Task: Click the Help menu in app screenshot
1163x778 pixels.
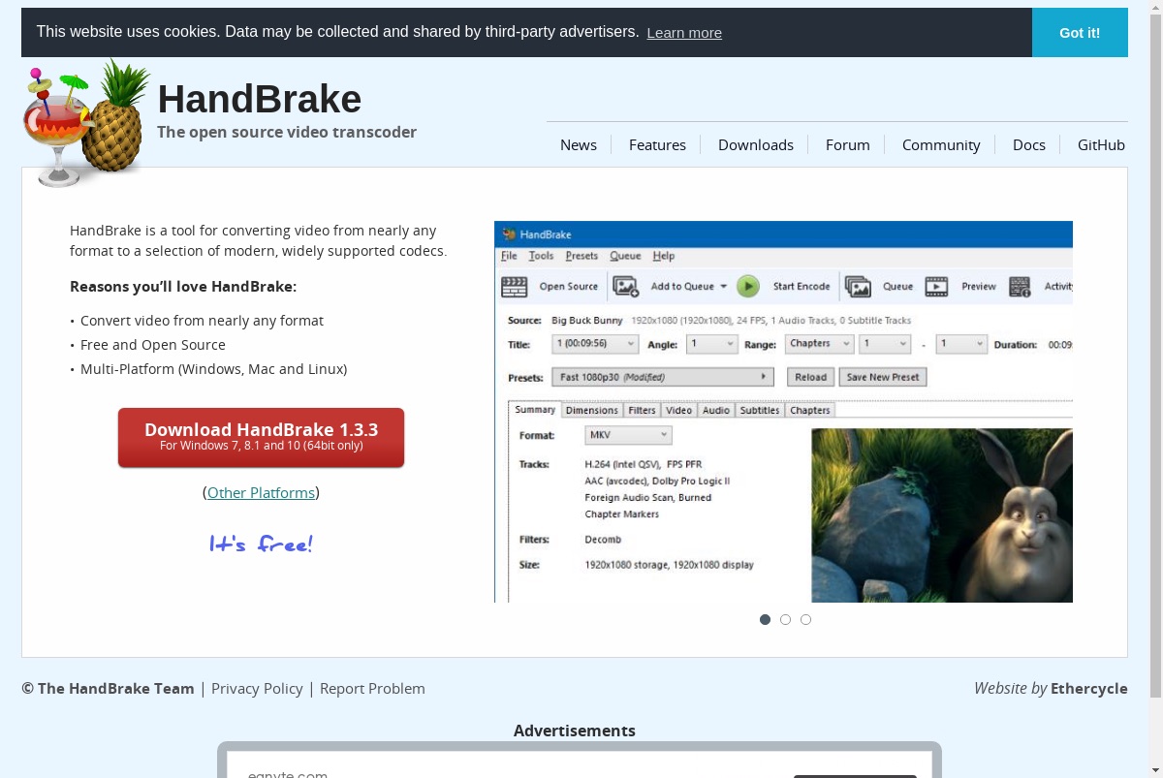Action: click(663, 256)
